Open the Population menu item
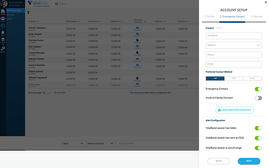 16,10
